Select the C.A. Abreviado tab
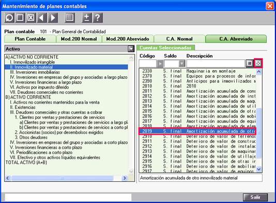 (x=236, y=39)
